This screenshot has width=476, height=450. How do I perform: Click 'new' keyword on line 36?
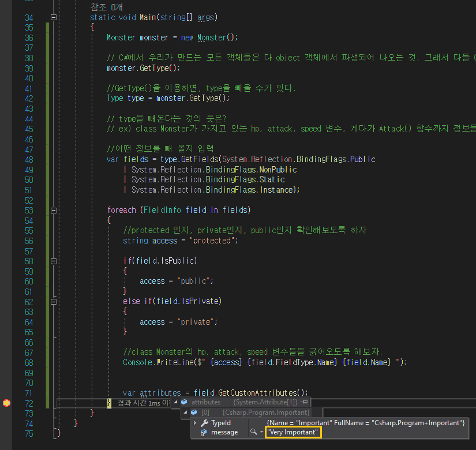pos(187,37)
